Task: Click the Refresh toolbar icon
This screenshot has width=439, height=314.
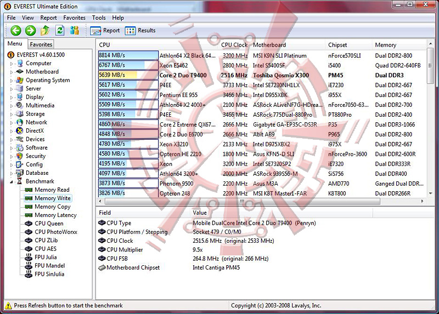Action: click(60, 31)
